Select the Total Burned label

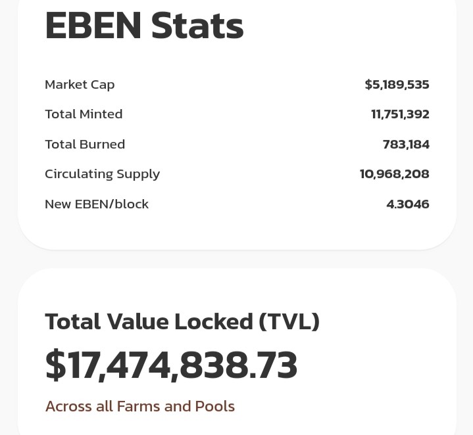(85, 145)
